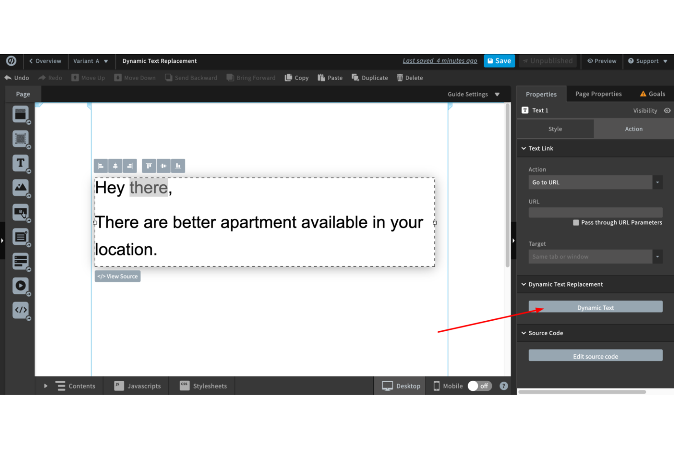Switch to the Page Properties tab
The width and height of the screenshot is (674, 449).
pos(598,94)
